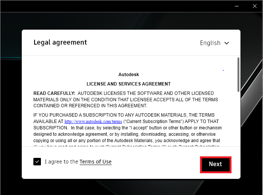Click the installer's black title bar

click(113, 6)
